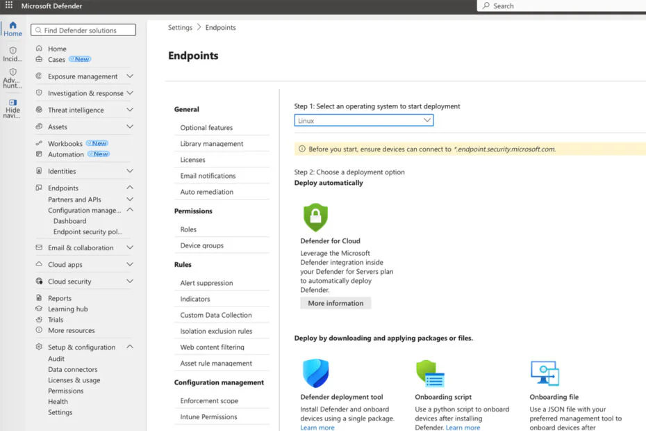The width and height of the screenshot is (646, 431).
Task: Click the Exposure management icon
Action: tap(39, 76)
